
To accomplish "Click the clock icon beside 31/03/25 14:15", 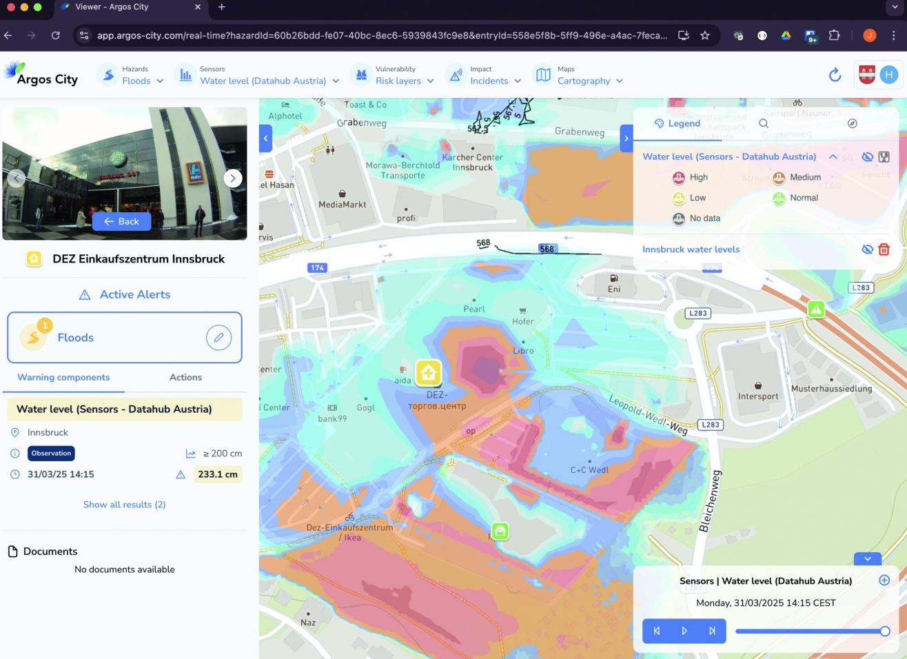I will pos(15,474).
